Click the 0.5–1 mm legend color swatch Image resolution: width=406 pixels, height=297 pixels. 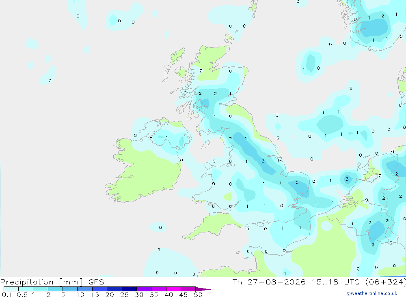coord(26,289)
